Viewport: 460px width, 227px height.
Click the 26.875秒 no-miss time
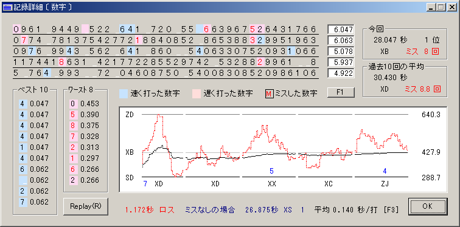click(262, 210)
